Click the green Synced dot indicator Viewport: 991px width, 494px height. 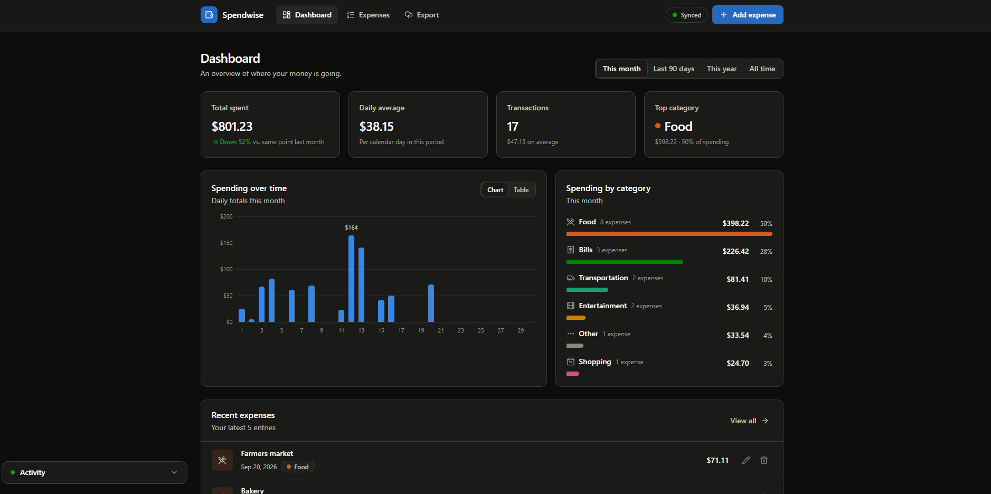coord(675,15)
